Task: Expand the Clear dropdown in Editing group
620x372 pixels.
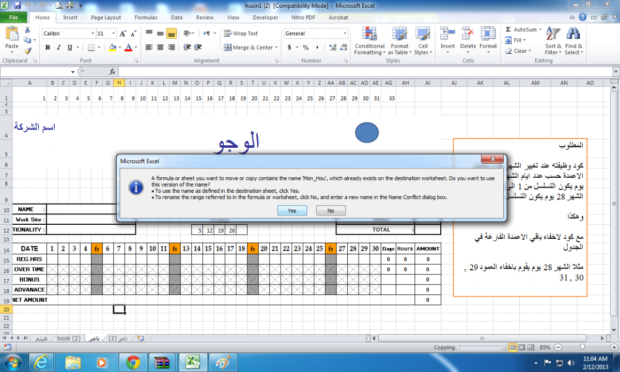Action: click(530, 51)
